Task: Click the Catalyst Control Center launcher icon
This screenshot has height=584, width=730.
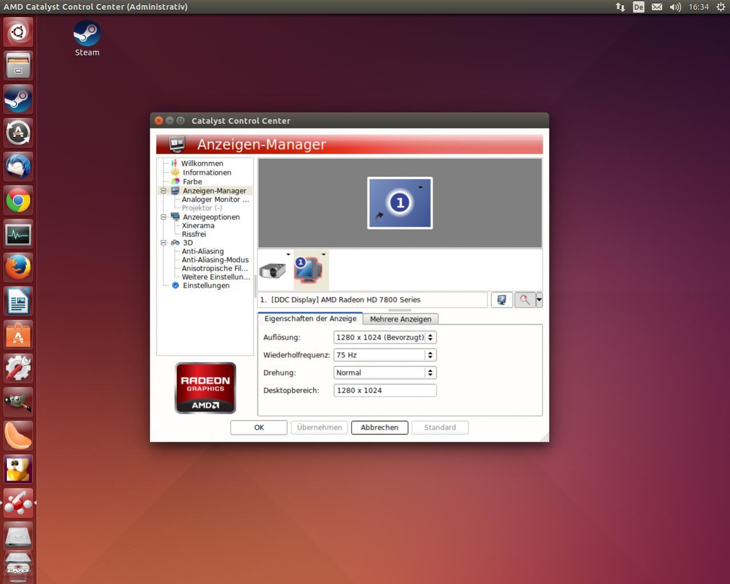Action: pos(18,504)
